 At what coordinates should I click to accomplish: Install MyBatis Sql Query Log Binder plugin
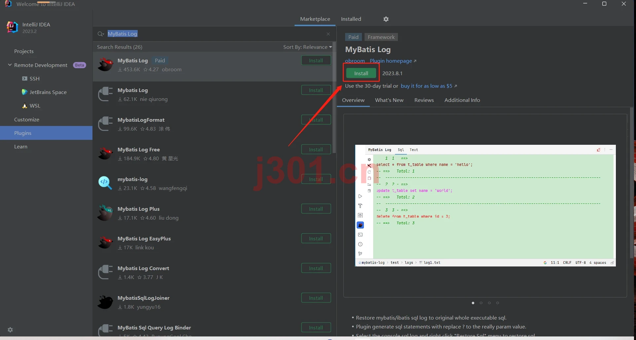tap(316, 327)
